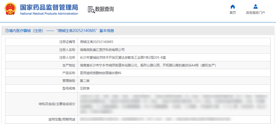Click National Medical Products Administration subtitle
This screenshot has height=124, width=276.
point(49,14)
